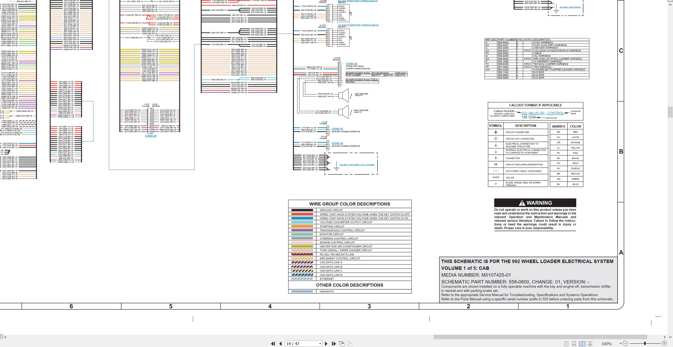Open the zoom level dropdown

click(x=620, y=344)
